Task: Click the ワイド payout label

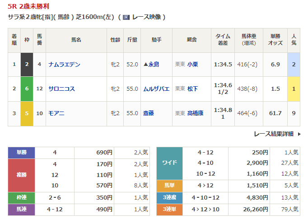Action: (169, 163)
